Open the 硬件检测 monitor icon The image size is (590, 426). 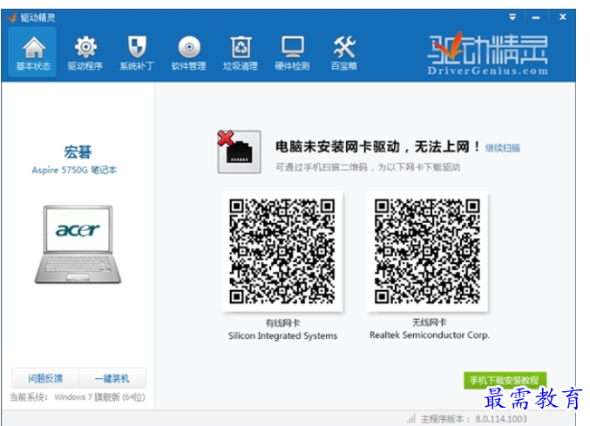click(292, 52)
